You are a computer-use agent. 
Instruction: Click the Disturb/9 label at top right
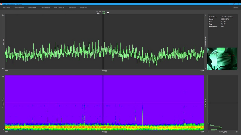tap(236, 7)
